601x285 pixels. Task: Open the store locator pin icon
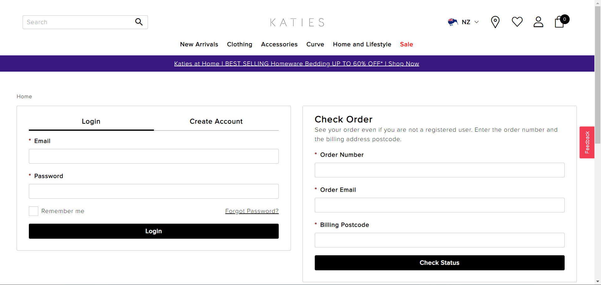click(495, 22)
